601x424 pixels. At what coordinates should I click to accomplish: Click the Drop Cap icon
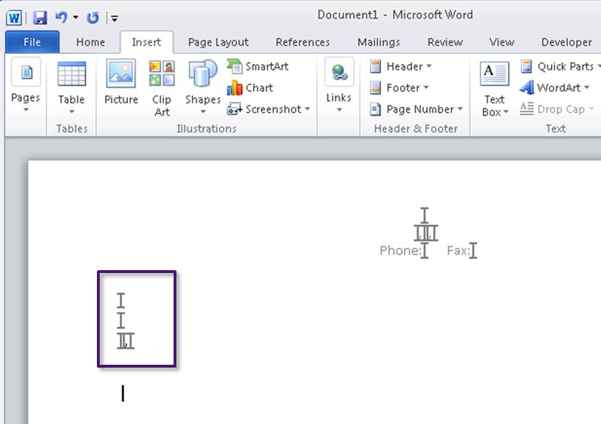(x=527, y=109)
